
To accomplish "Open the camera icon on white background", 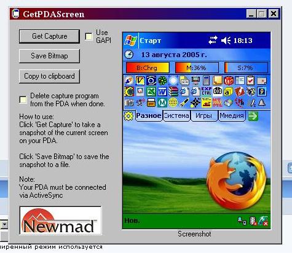I will 218,91.
